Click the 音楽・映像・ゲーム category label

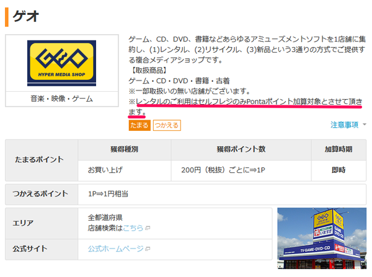click(61, 99)
